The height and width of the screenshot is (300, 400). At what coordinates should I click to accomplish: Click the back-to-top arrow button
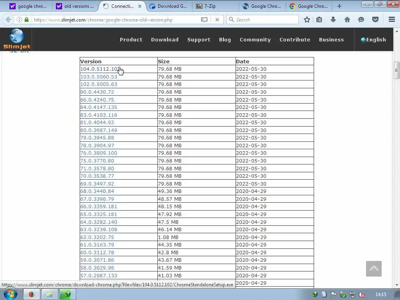coord(374,269)
